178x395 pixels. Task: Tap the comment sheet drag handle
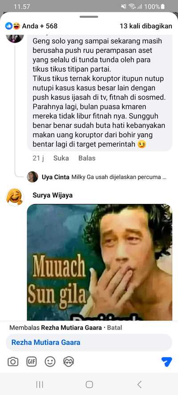coord(89,17)
